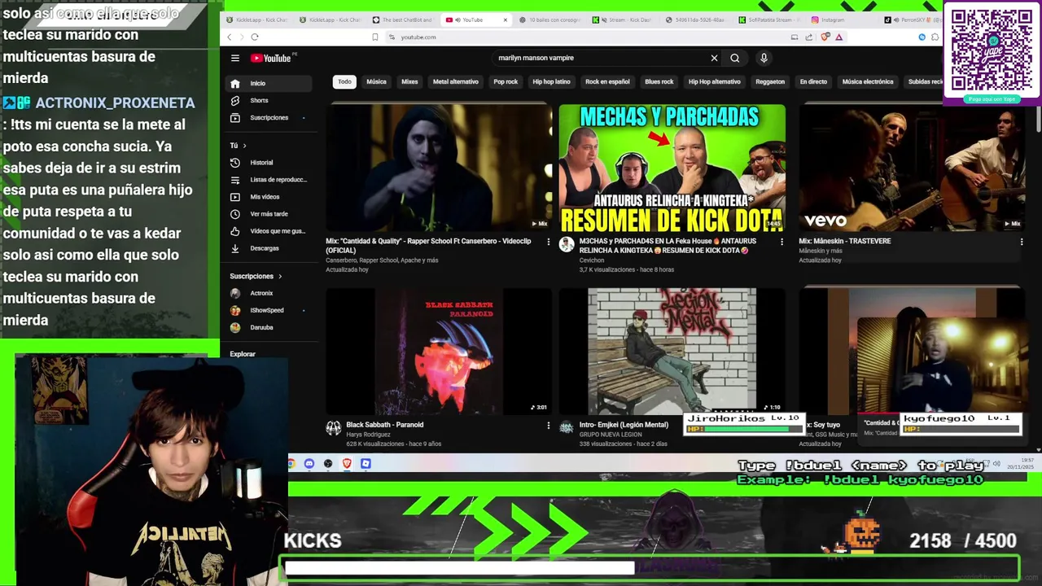
Task: Open the MECH4S Y PARCH4DAS video thumbnail
Action: click(672, 168)
